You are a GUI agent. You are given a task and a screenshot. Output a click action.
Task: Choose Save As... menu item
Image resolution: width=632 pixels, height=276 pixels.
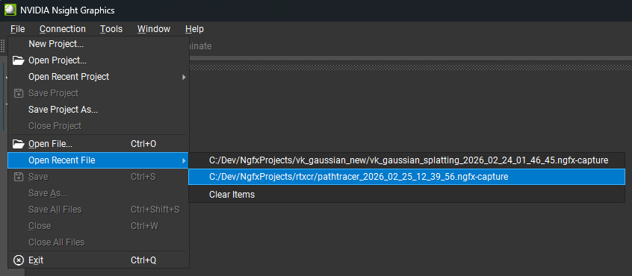98,193
